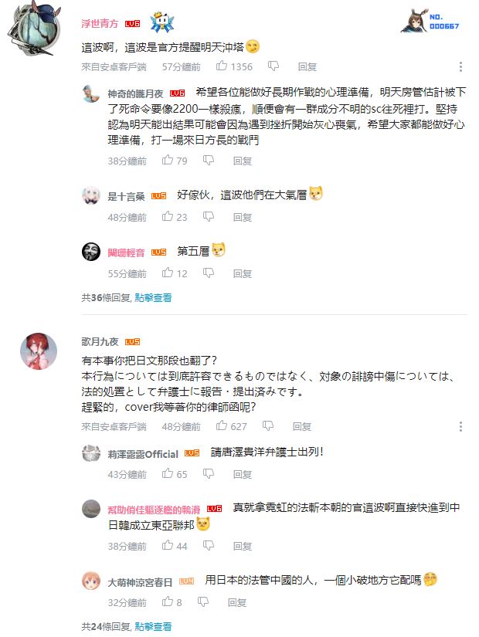Viewport: 479px width, 637px height.
Task: Expand all 36 replies via 點擊查看
Action: point(153,297)
